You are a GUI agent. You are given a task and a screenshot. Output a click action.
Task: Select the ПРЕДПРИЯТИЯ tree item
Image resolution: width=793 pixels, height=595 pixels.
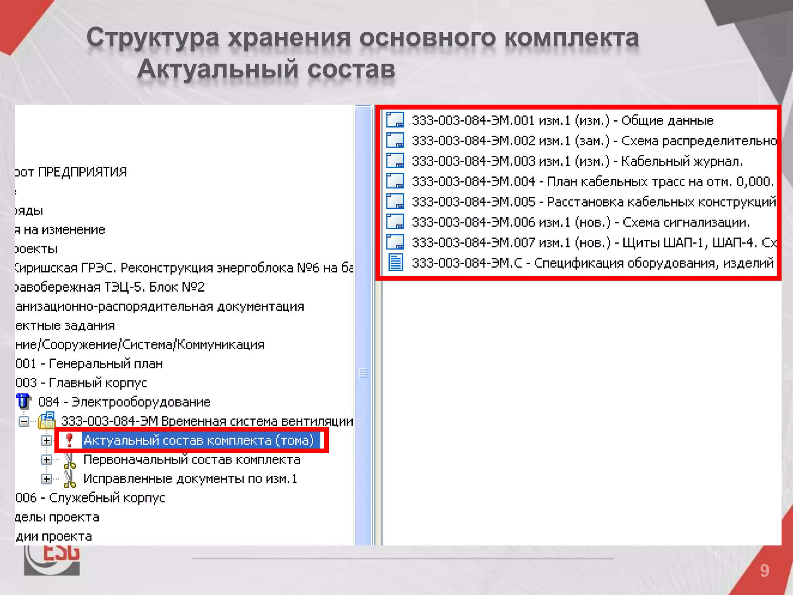(71, 172)
